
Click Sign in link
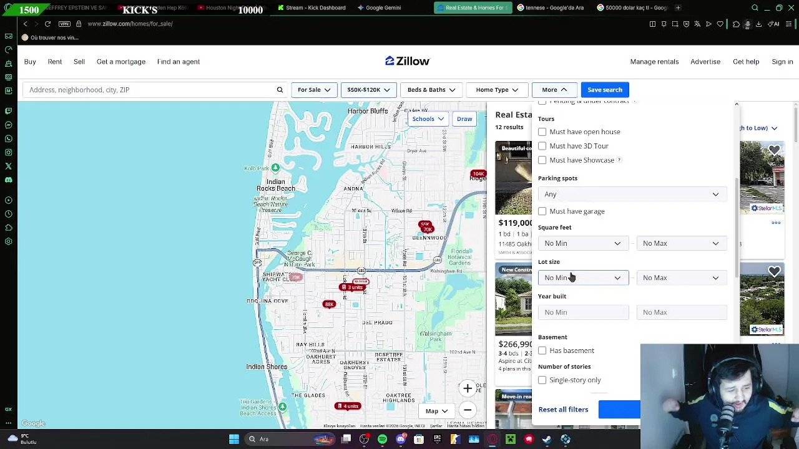tap(782, 62)
